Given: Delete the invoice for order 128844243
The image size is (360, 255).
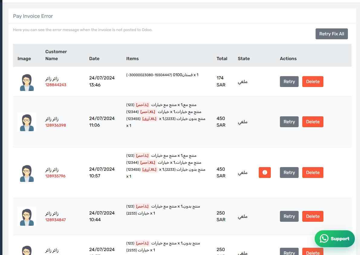Looking at the screenshot, I should click(313, 82).
